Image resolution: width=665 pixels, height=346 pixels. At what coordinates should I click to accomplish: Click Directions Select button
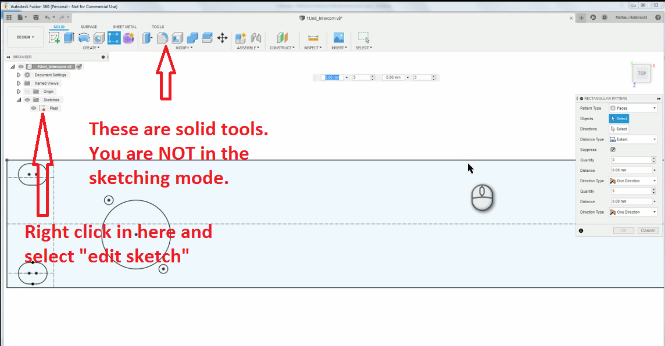pyautogui.click(x=618, y=129)
